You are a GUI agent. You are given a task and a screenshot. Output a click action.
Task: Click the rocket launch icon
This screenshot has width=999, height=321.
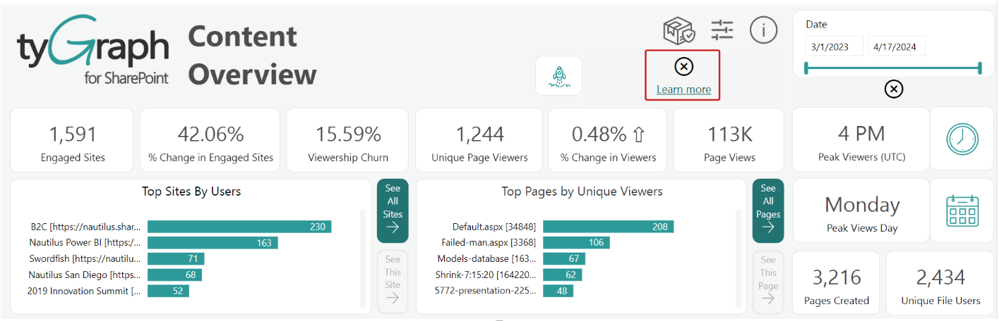[x=558, y=75]
